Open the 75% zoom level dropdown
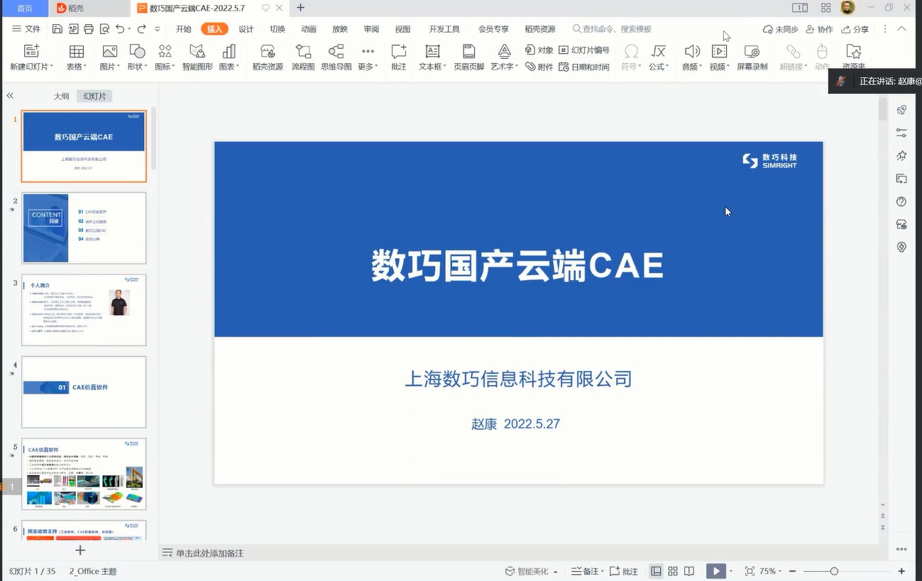The height and width of the screenshot is (581, 922). tap(772, 571)
